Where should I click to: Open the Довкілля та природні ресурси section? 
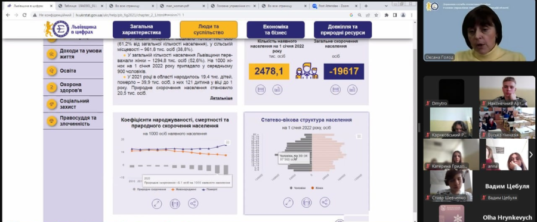[343, 30]
